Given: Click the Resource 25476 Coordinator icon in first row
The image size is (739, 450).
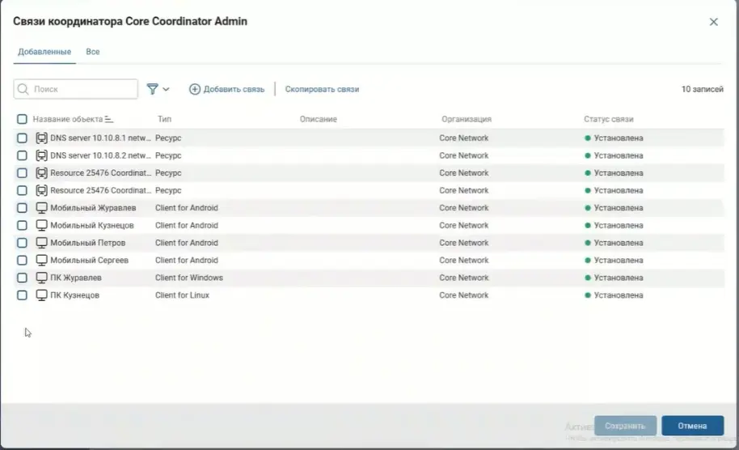Looking at the screenshot, I should point(42,173).
